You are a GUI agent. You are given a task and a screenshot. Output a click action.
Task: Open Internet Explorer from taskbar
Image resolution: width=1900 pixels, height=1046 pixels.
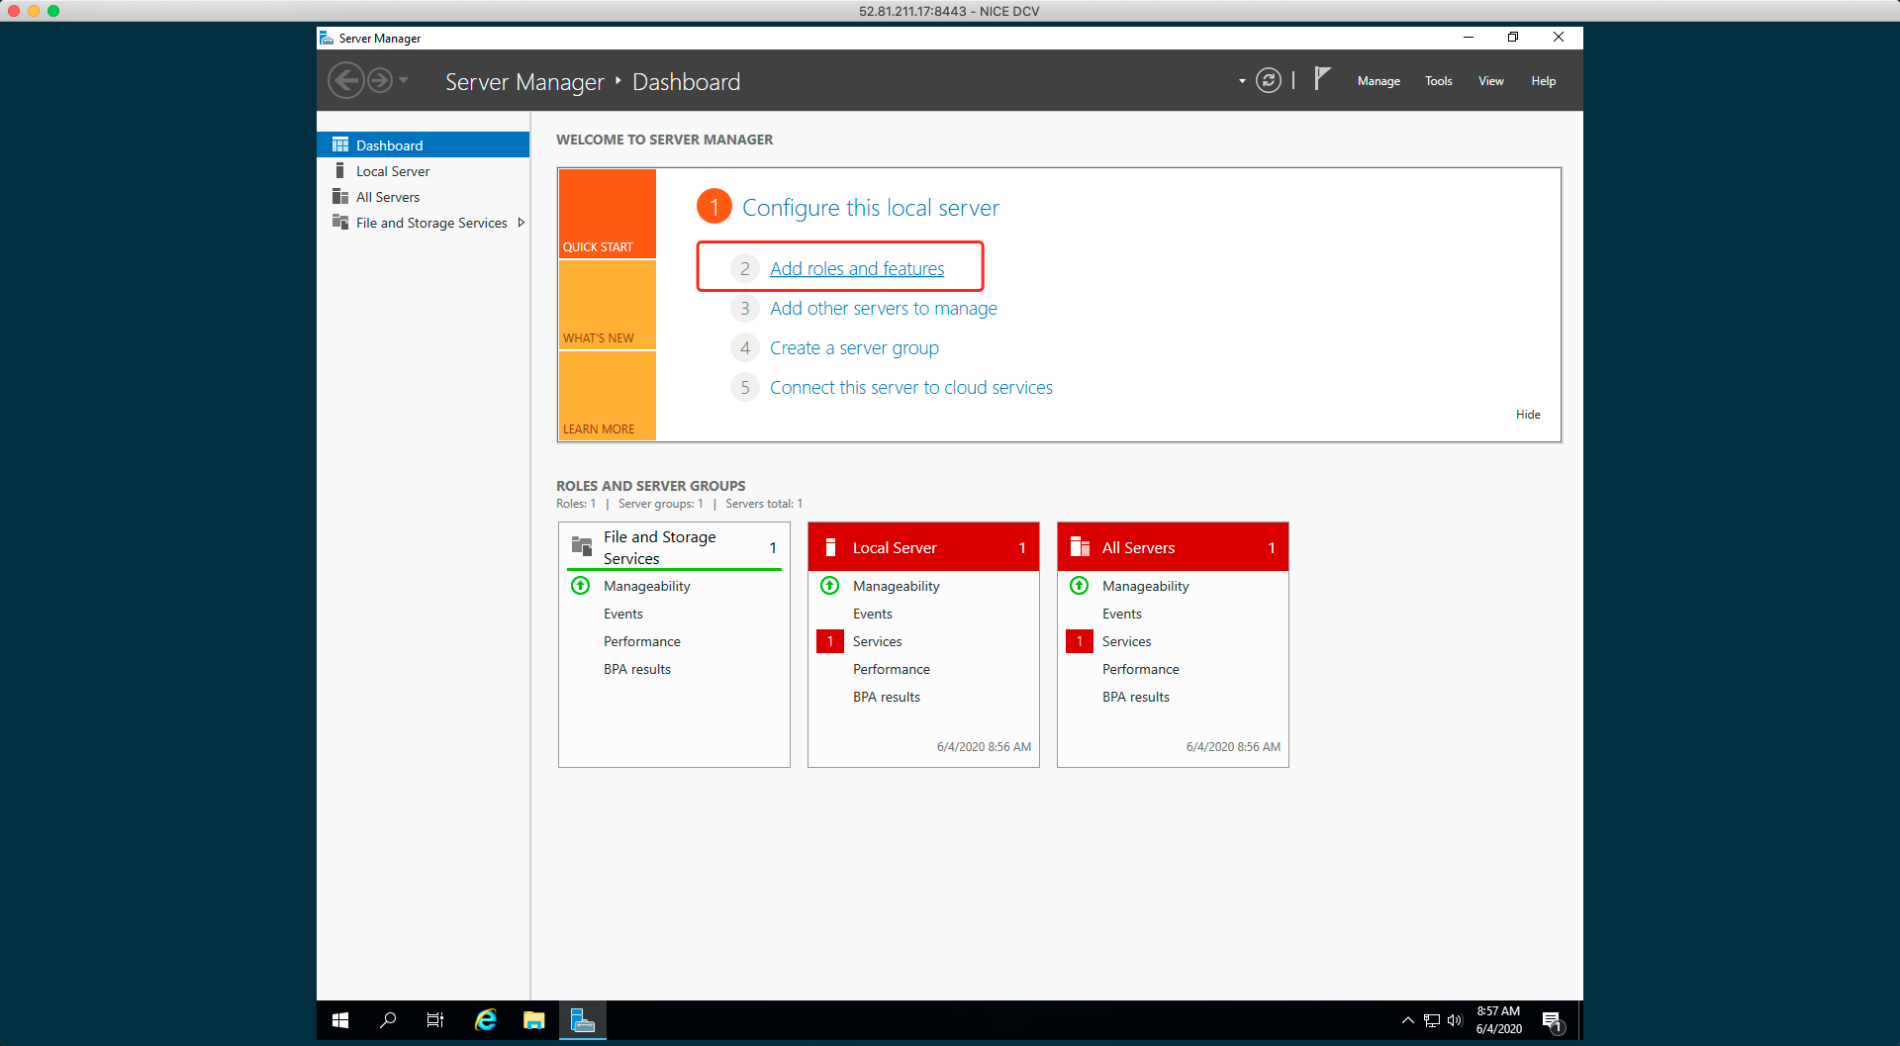[485, 1020]
